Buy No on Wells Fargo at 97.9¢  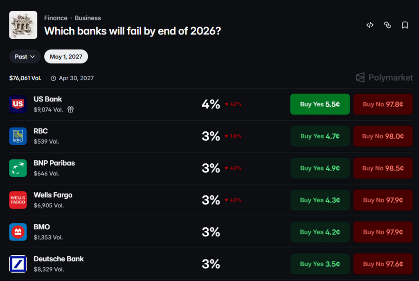[x=383, y=200]
